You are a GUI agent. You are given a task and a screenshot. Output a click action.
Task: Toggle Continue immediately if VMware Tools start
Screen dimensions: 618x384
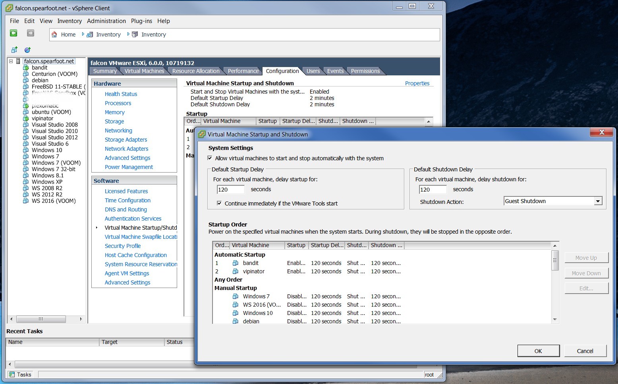(219, 204)
